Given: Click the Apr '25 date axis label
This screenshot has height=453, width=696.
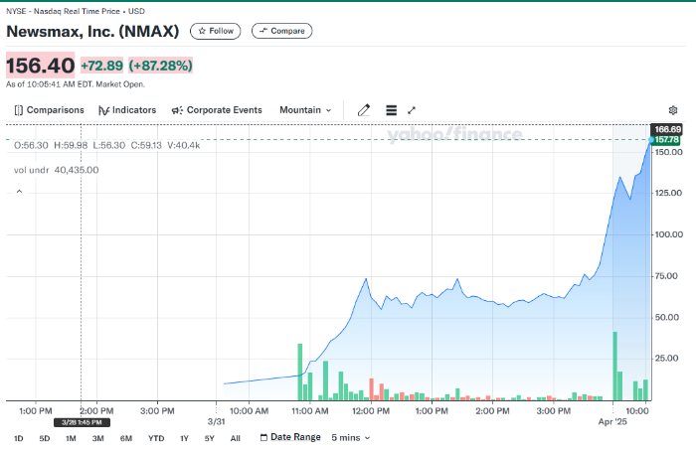Looking at the screenshot, I should click(x=612, y=421).
